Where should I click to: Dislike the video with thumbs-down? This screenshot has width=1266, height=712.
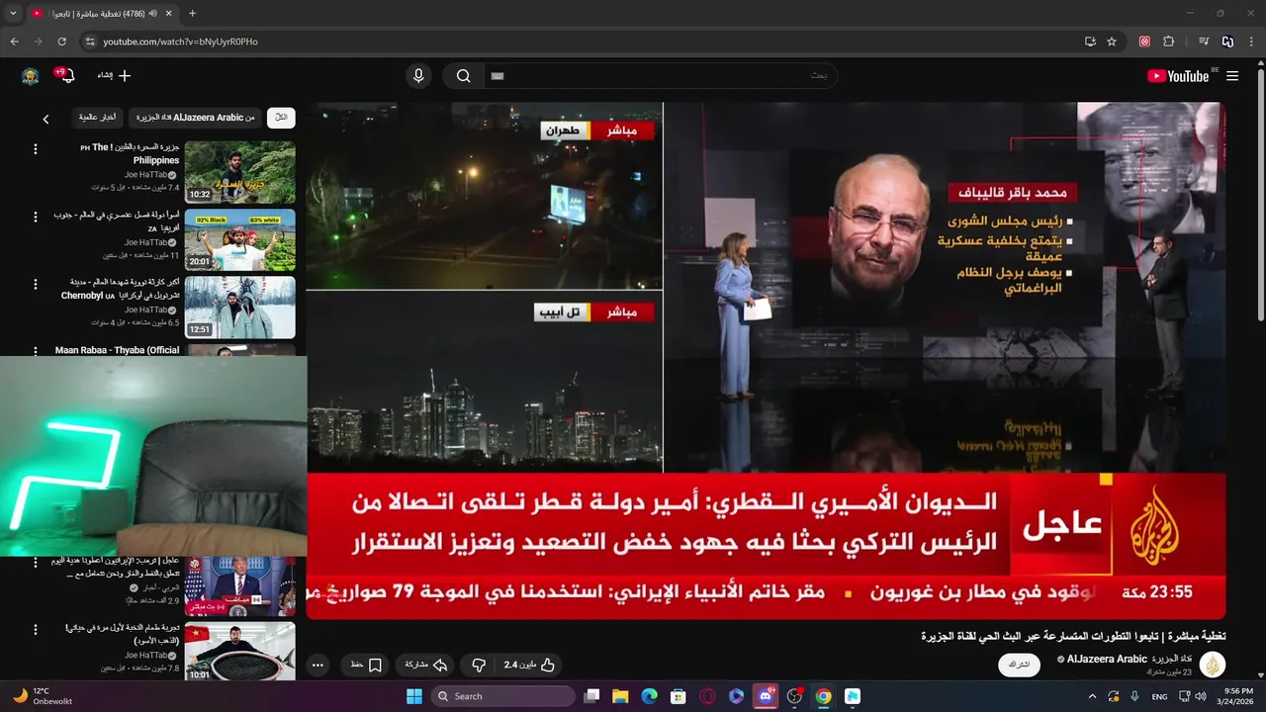479,666
